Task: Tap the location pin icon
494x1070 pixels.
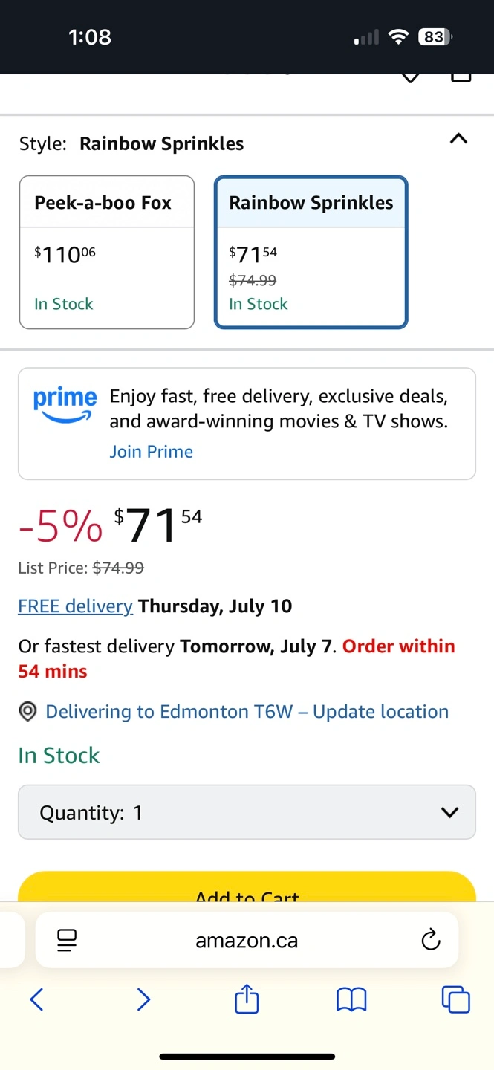Action: click(28, 712)
